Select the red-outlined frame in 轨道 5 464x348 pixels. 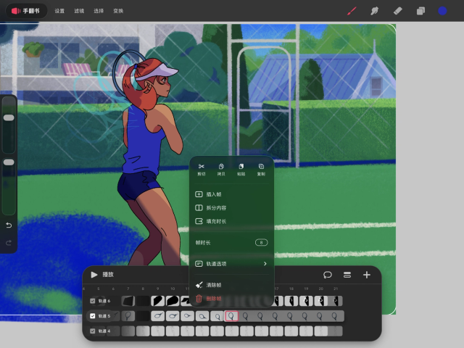[x=231, y=316]
